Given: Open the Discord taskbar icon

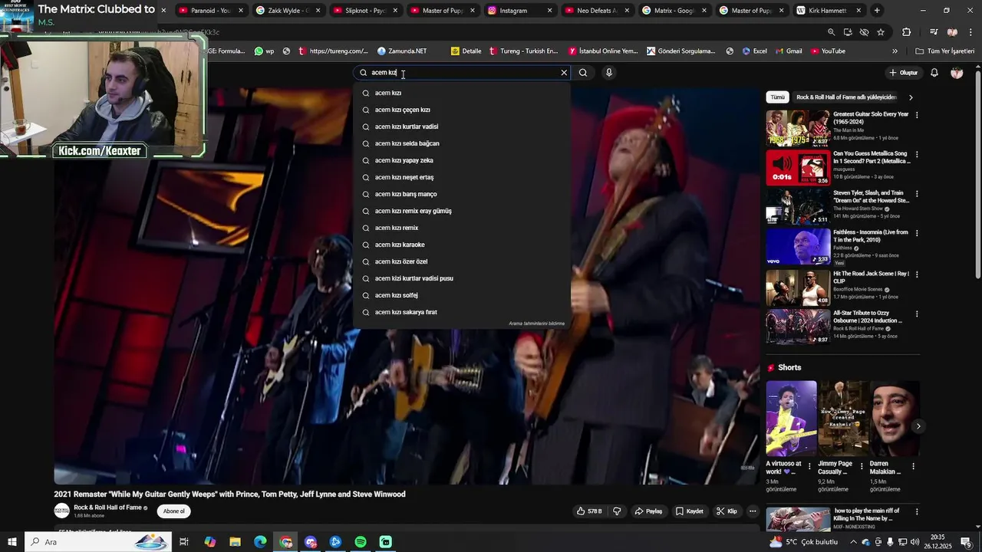Looking at the screenshot, I should tap(311, 542).
